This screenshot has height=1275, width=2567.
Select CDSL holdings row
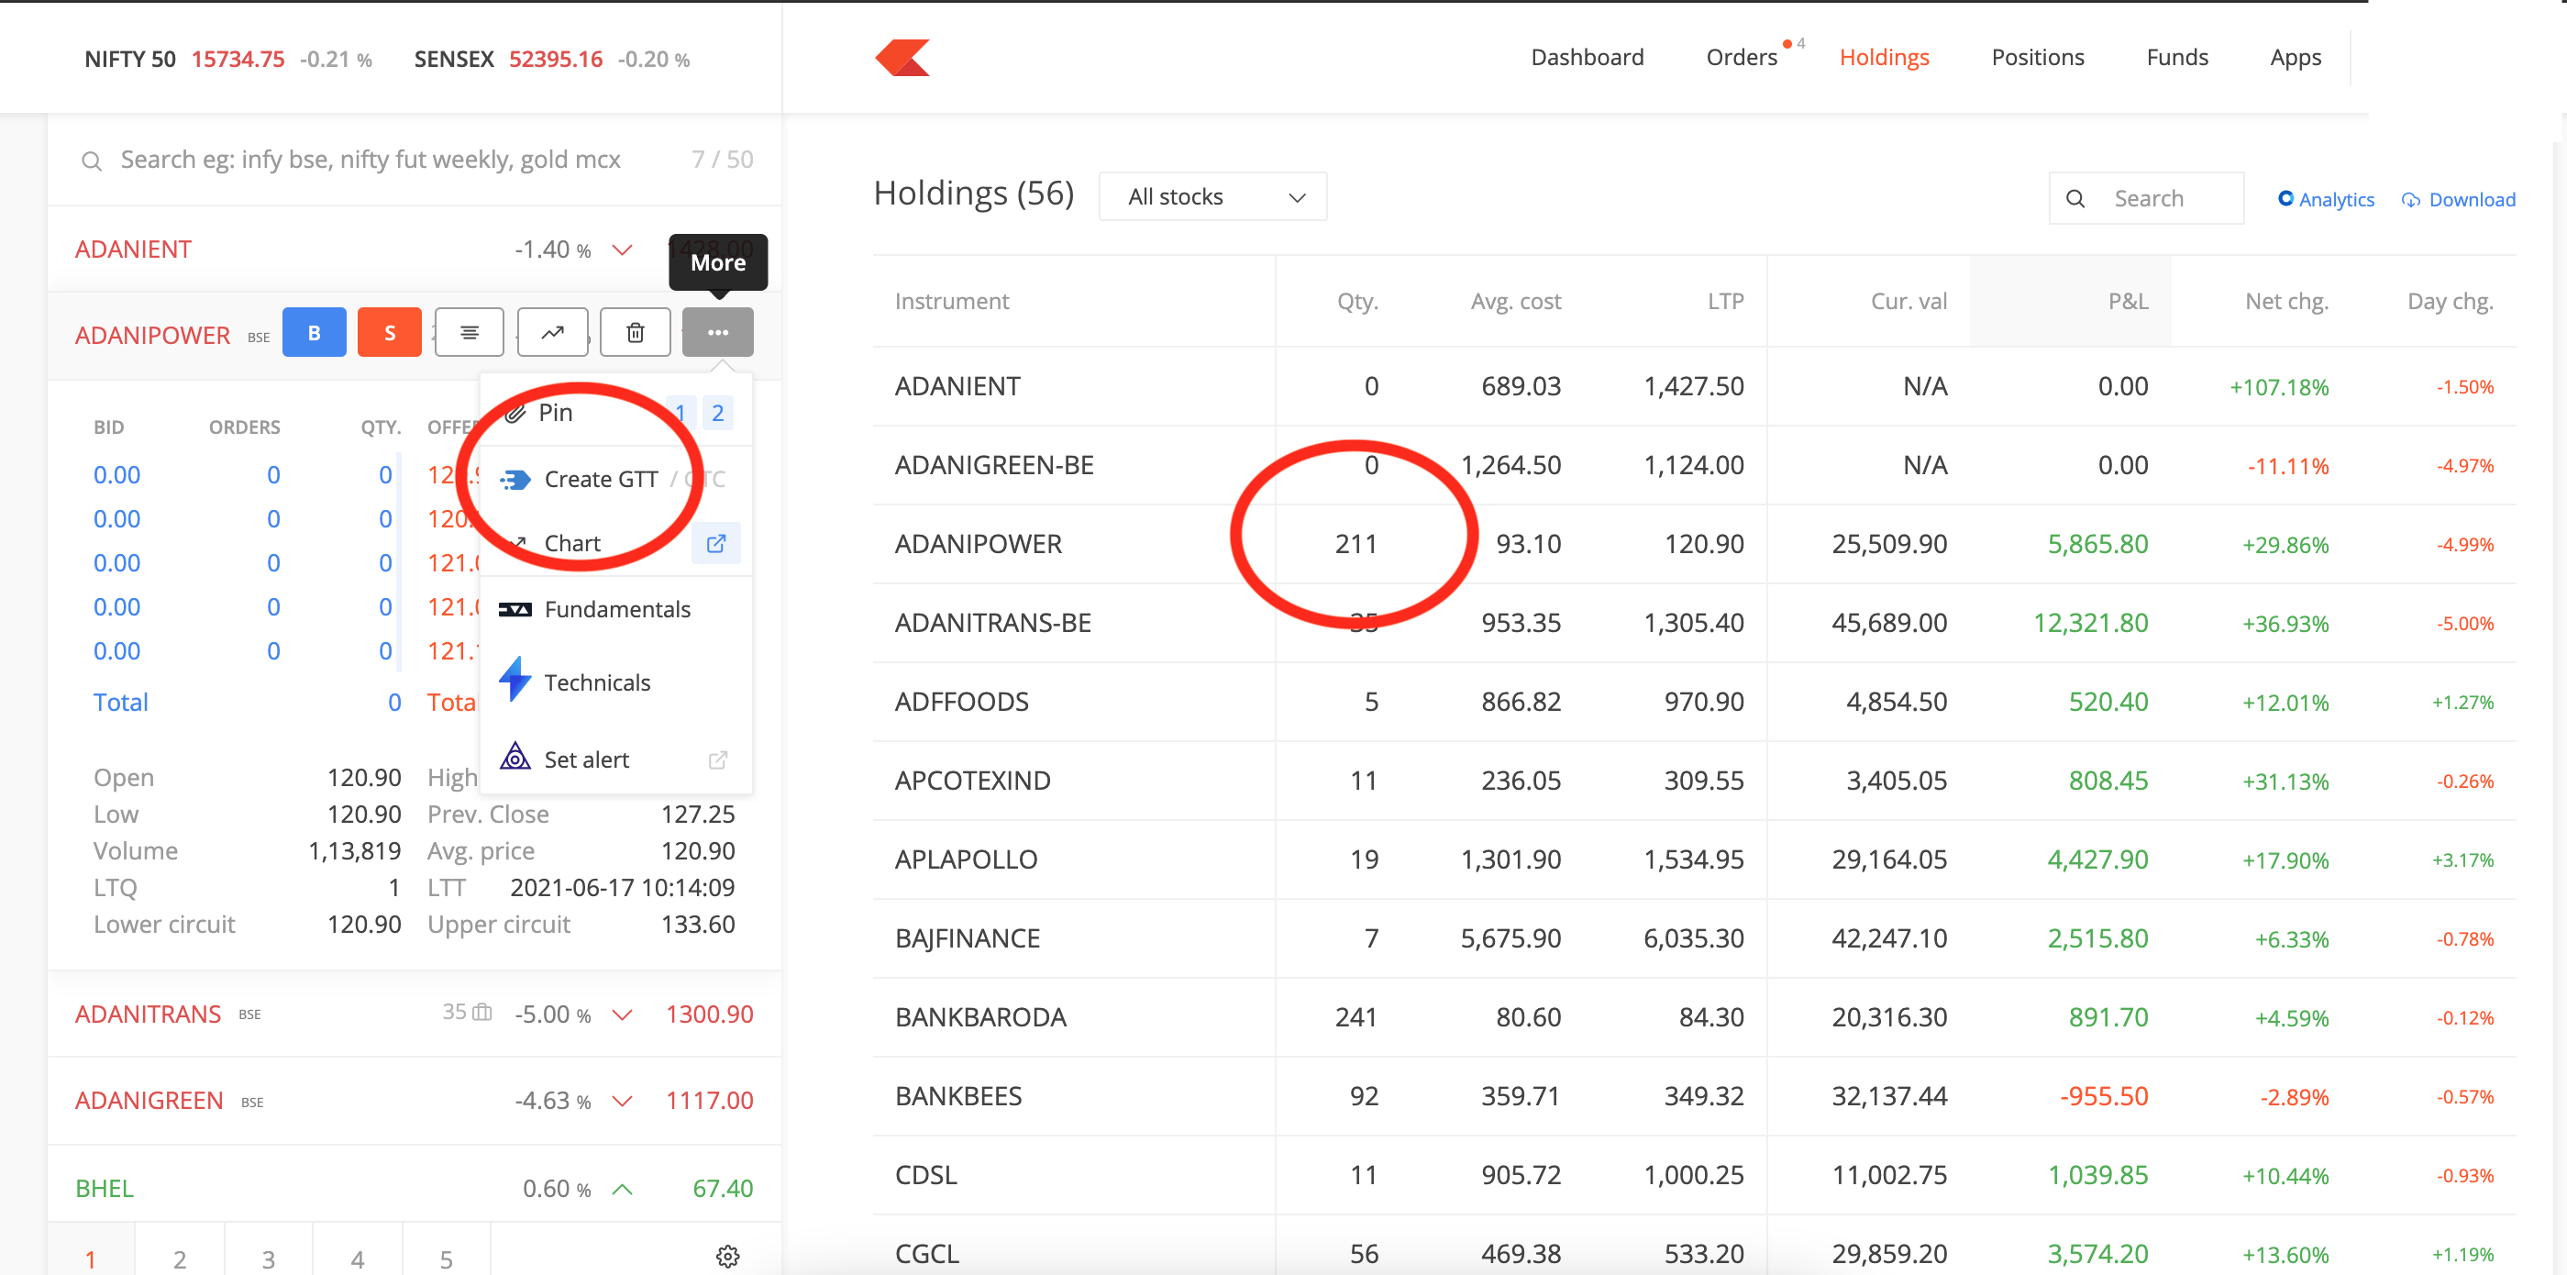1694,1175
